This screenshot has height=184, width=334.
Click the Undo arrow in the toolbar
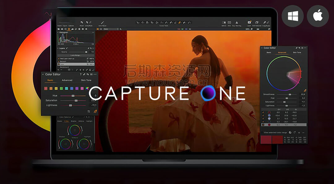(x=87, y=22)
